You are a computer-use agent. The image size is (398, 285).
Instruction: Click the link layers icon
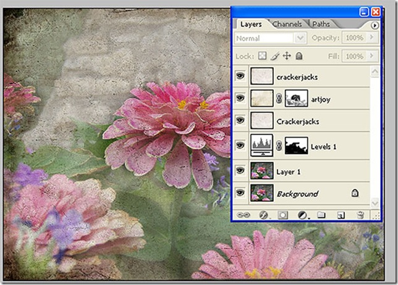[242, 215]
